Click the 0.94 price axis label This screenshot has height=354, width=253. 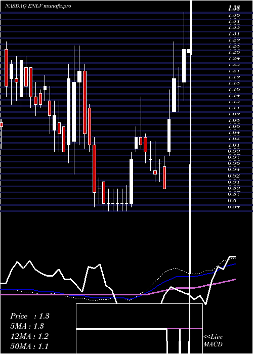234,169
